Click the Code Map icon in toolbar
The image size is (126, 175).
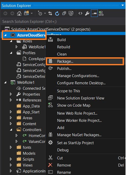[x=101, y=13]
